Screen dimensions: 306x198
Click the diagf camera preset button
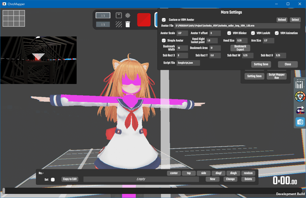pos(218,173)
